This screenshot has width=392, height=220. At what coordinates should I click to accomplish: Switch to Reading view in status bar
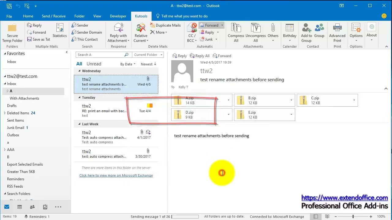[x=327, y=217]
